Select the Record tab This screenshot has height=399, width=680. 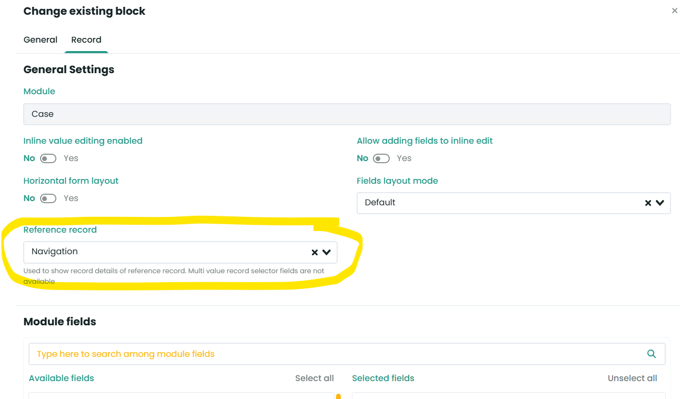pos(86,40)
